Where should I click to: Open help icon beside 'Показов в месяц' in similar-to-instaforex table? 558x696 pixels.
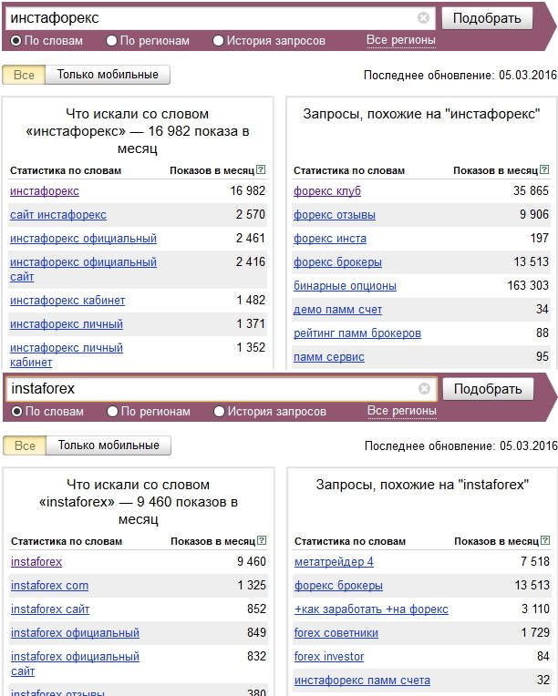(x=545, y=540)
